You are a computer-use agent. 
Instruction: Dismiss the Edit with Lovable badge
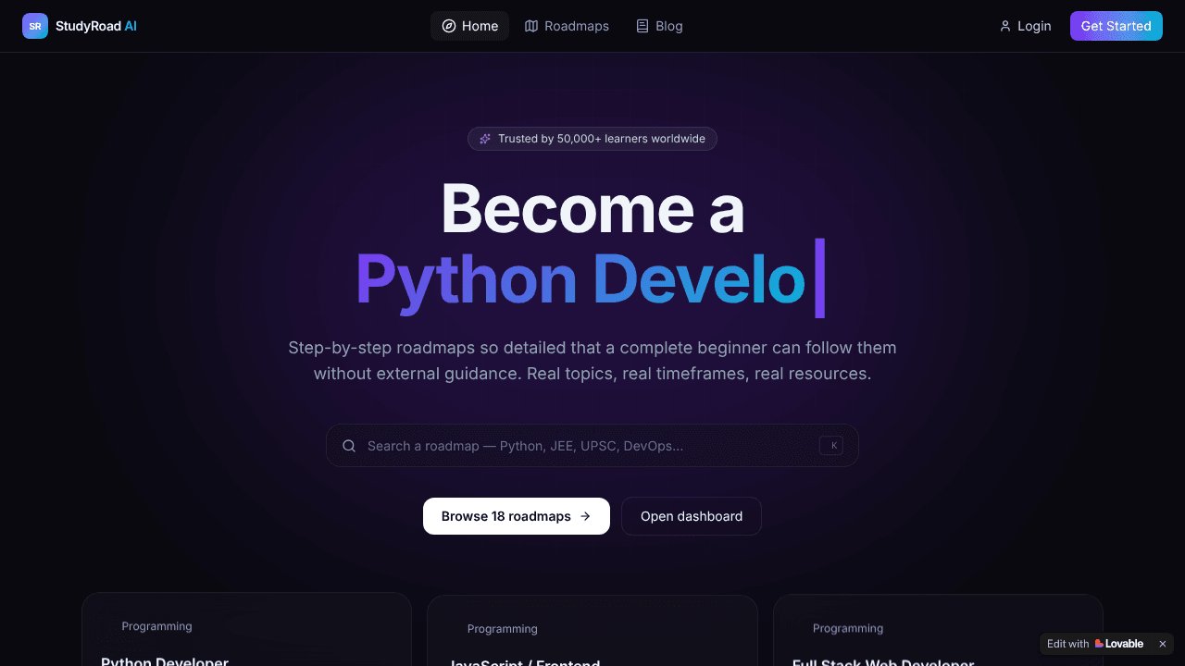coord(1163,644)
